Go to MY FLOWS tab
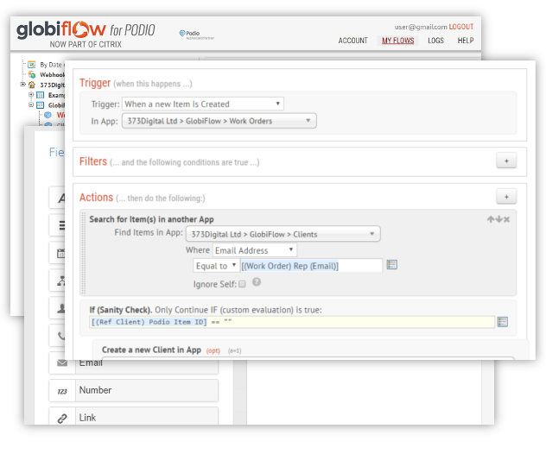This screenshot has height=454, width=546. click(x=397, y=41)
